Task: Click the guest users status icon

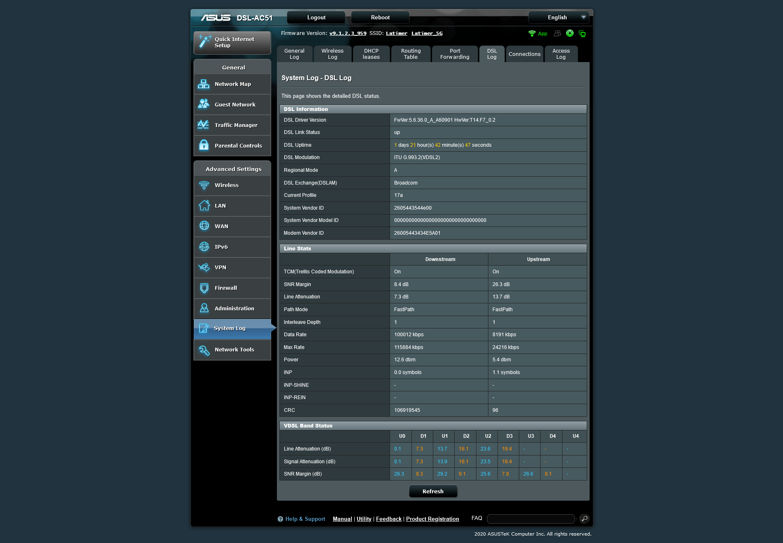Action: tap(558, 33)
